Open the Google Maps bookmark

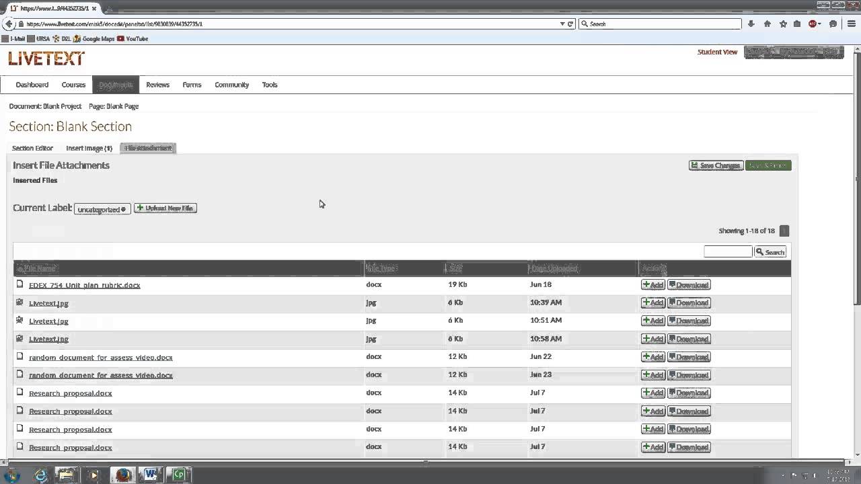[94, 39]
